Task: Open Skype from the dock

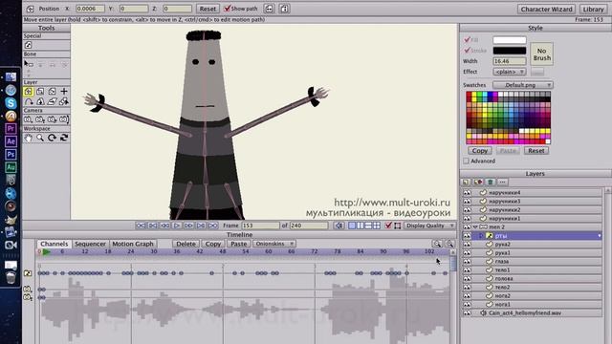Action: click(11, 103)
